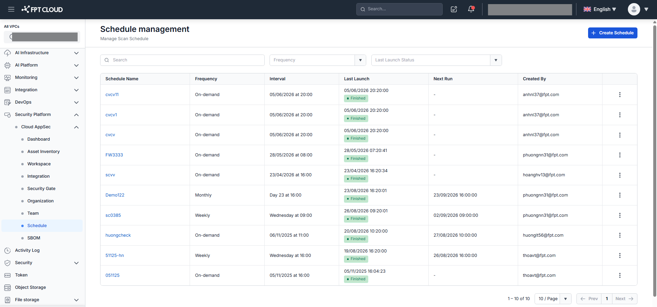Open actions menu for FW3333 row
The height and width of the screenshot is (307, 657).
[620, 155]
